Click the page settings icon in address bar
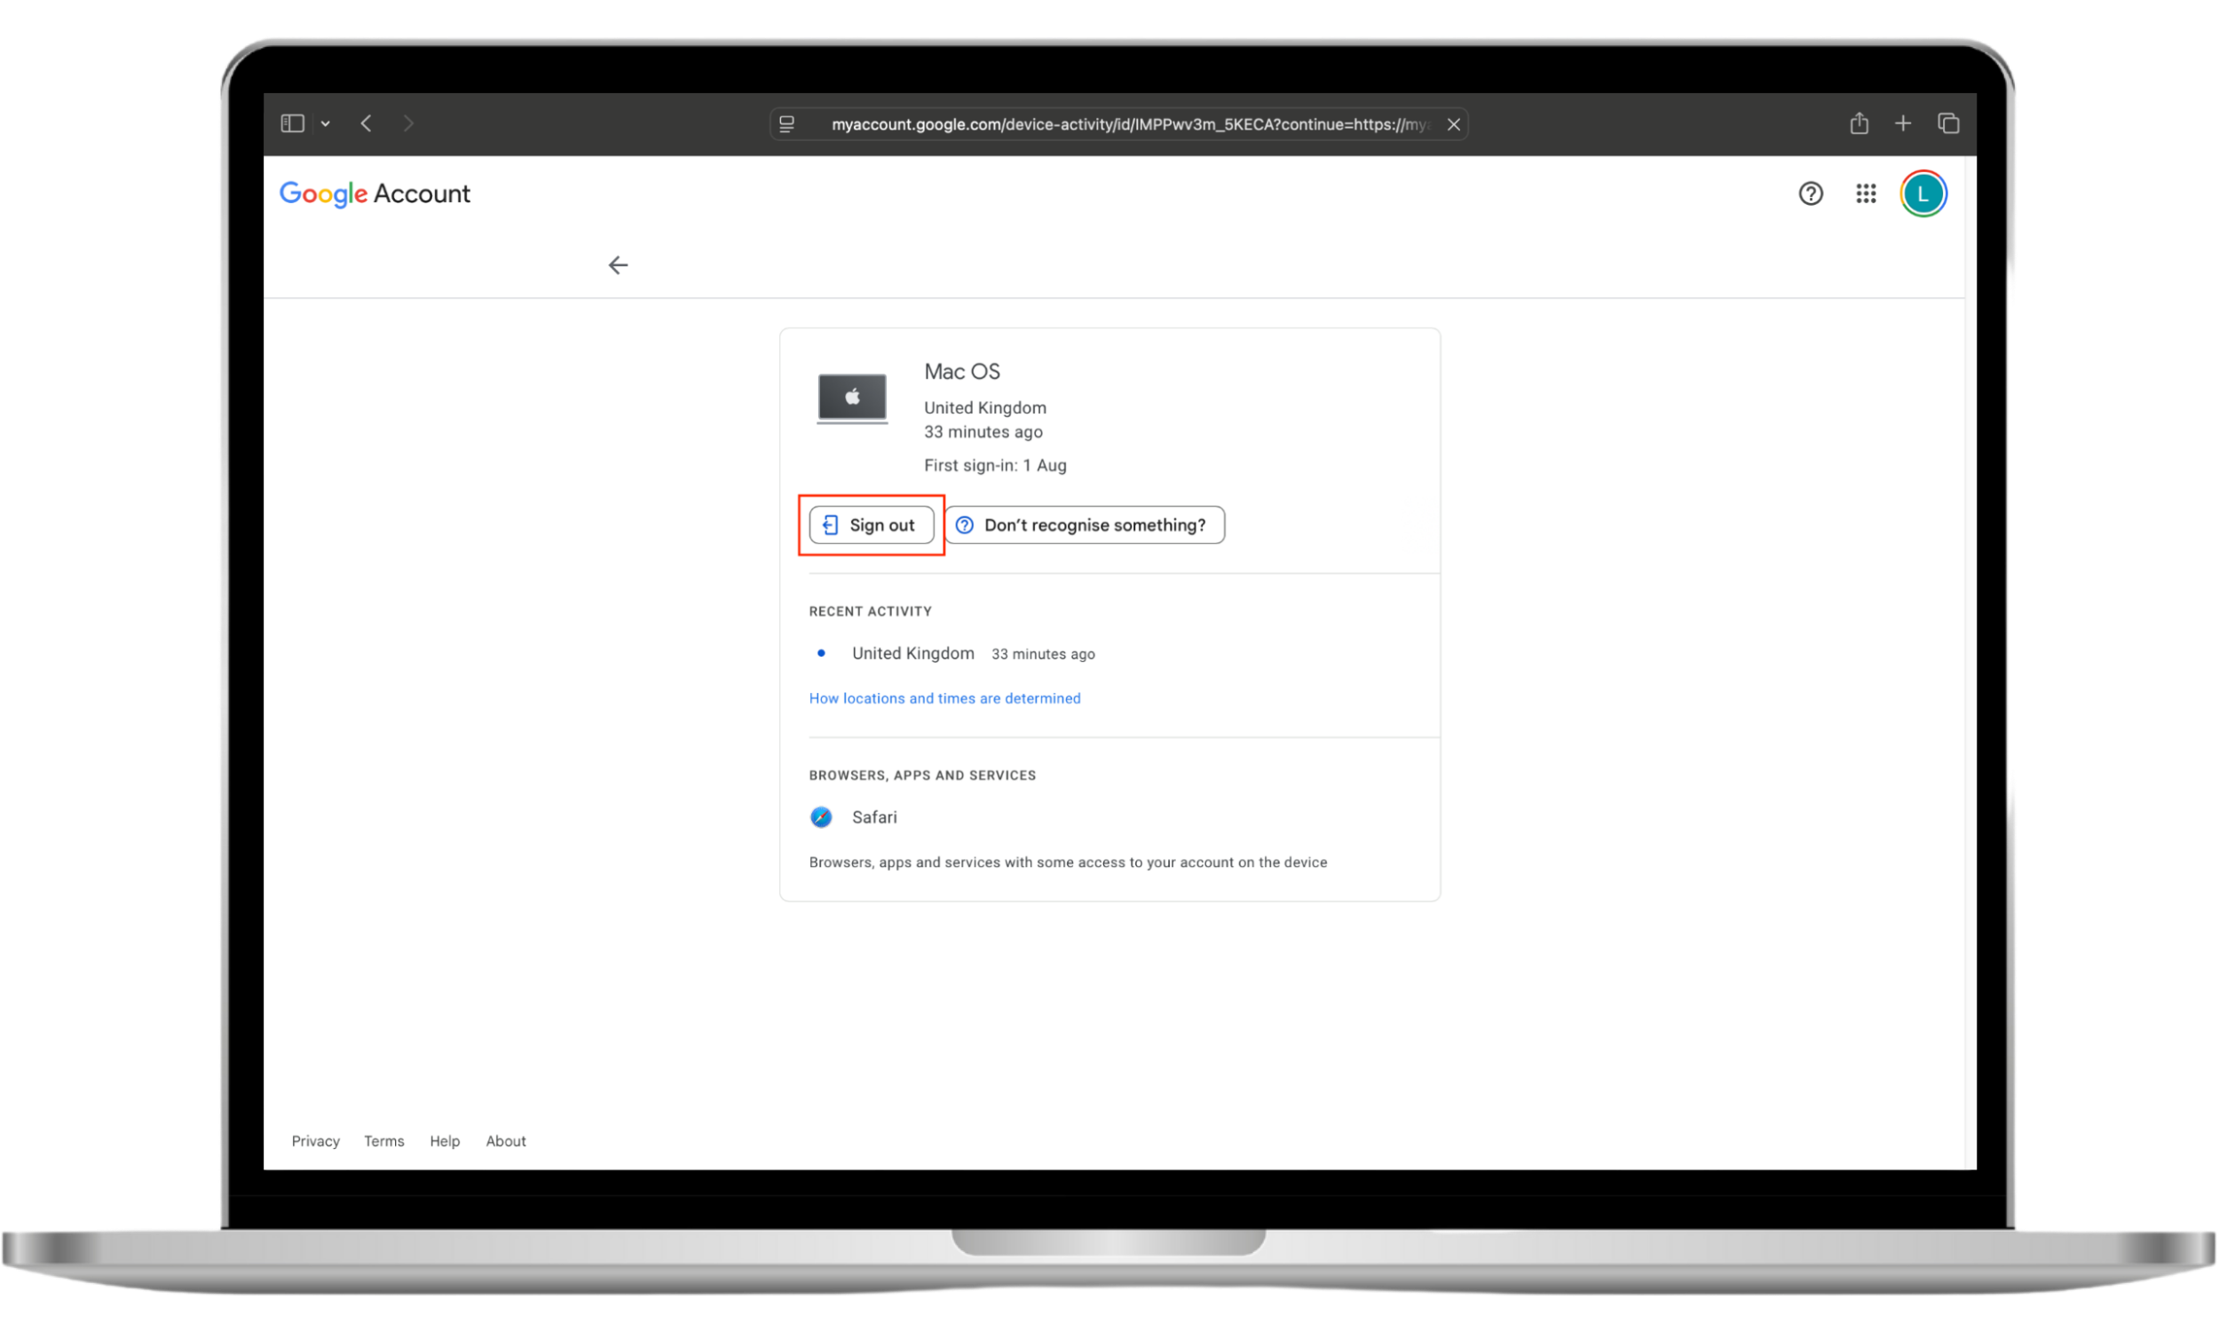This screenshot has width=2219, height=1331. (786, 123)
